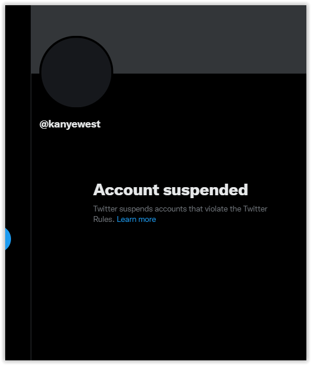
Task: Click the at-sign in @kanyewest
Action: click(44, 125)
